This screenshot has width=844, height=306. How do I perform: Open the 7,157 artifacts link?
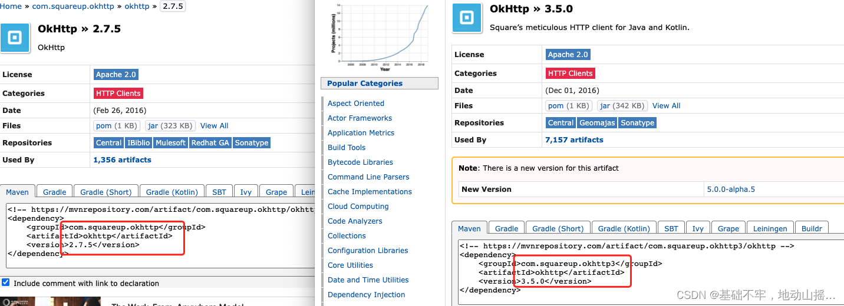tap(574, 139)
